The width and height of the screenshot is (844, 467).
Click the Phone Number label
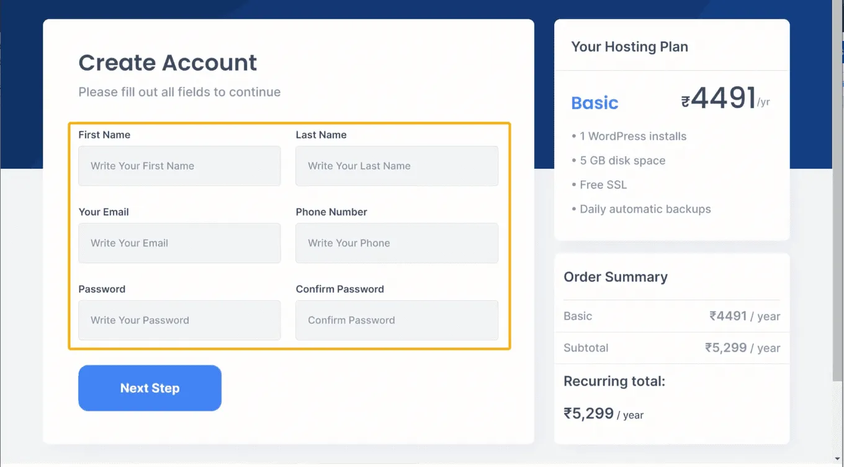coord(331,212)
